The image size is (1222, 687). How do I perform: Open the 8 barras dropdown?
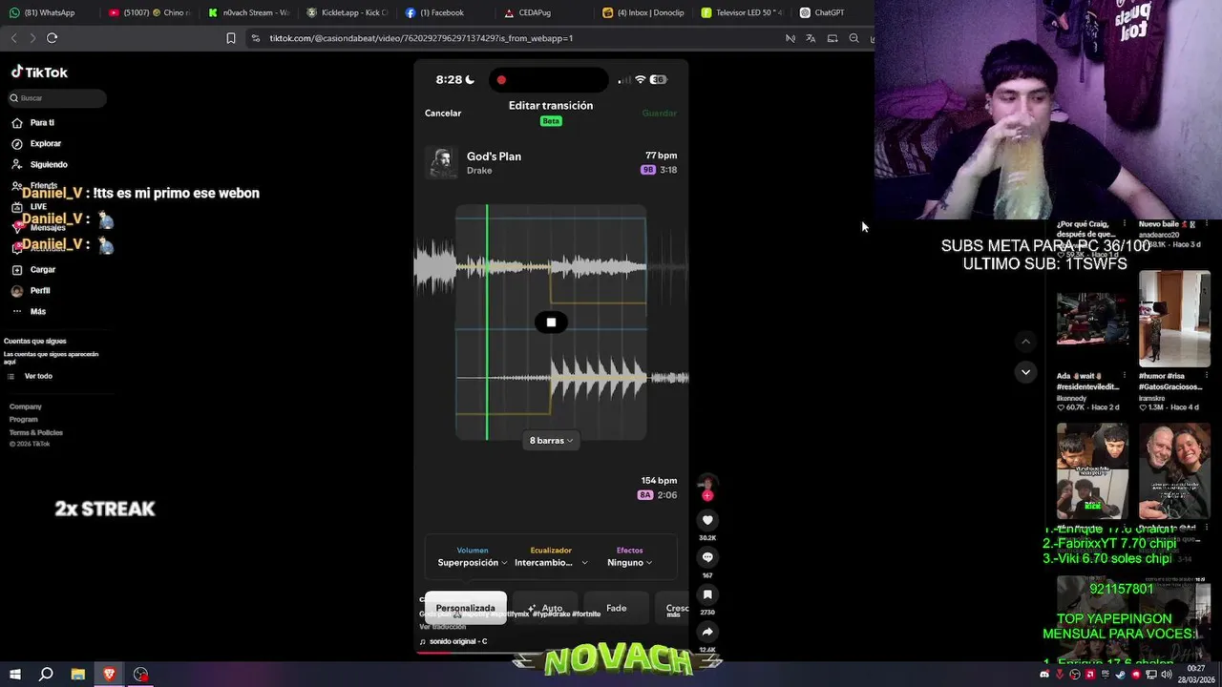click(x=551, y=440)
